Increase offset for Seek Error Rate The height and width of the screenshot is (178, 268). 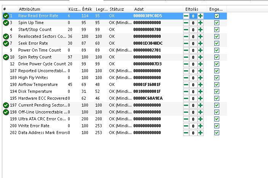201,44
